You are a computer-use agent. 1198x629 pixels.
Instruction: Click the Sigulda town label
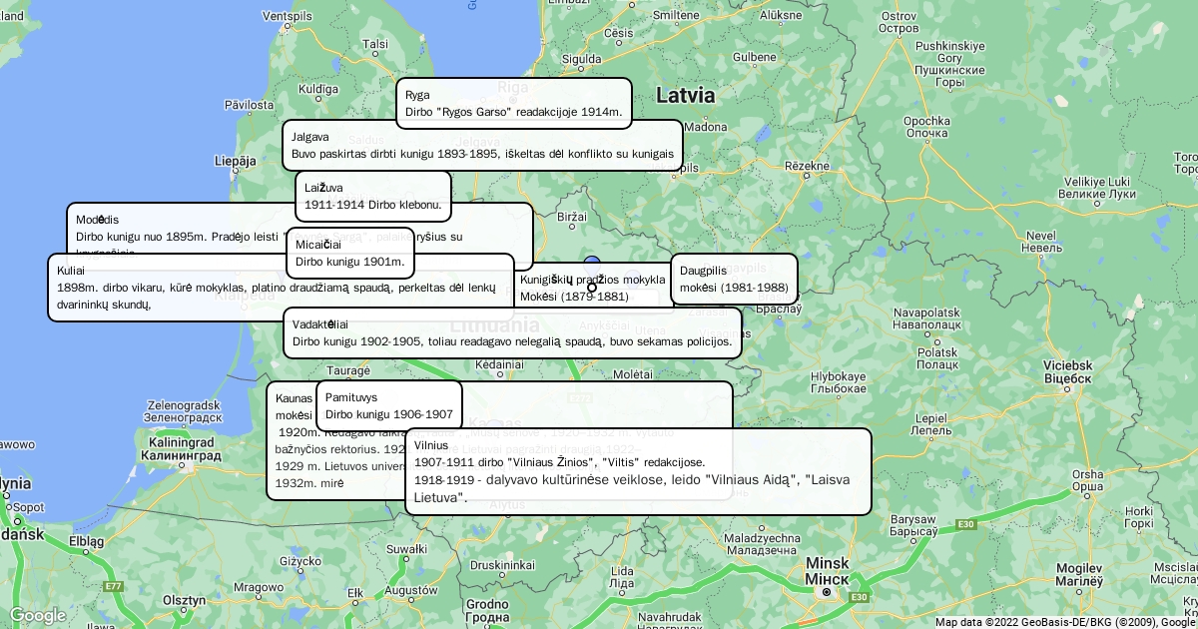(582, 59)
